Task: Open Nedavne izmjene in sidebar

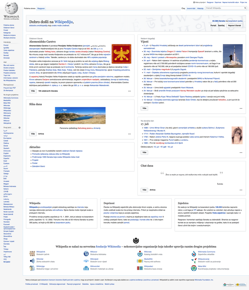Action: click(x=9, y=35)
